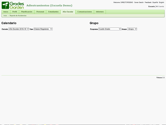The image size is (166, 125).
Task: Open the Comunicaciones tab
Action: pos(85,12)
